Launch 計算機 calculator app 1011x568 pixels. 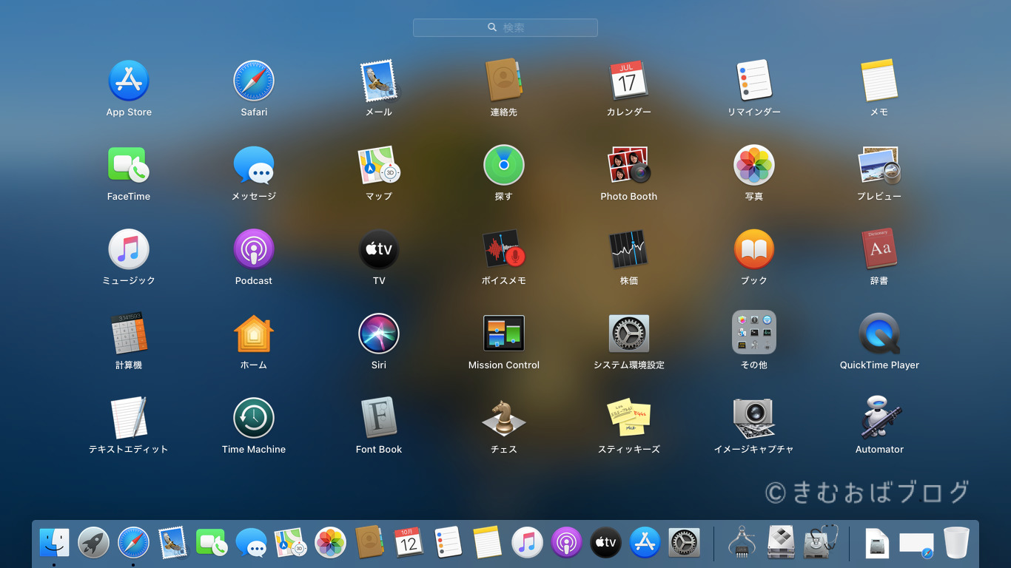click(x=129, y=334)
